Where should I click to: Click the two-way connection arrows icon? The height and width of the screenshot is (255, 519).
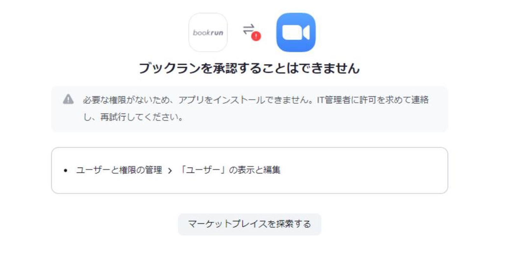coord(248,29)
